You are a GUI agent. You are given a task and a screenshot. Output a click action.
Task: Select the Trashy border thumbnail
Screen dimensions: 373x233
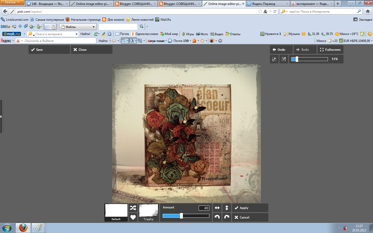[x=148, y=213]
